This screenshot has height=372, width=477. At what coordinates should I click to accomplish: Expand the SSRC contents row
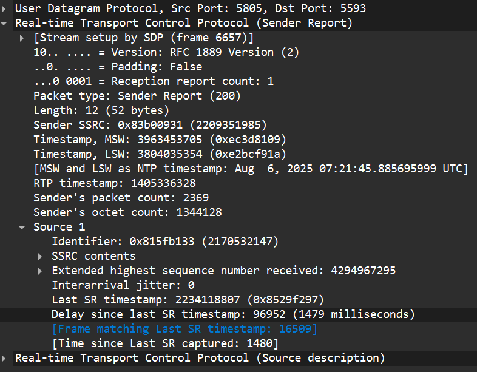41,256
